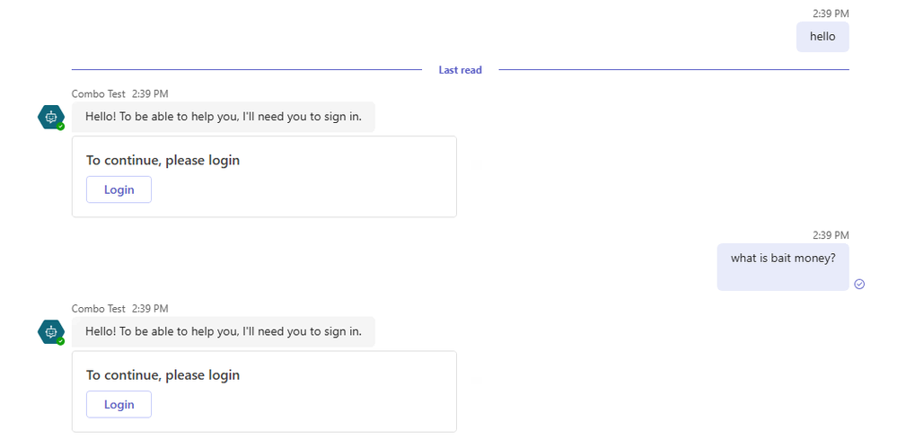Click the timestamp above the "what is bait money?" message
Image resolution: width=897 pixels, height=448 pixels.
click(831, 235)
